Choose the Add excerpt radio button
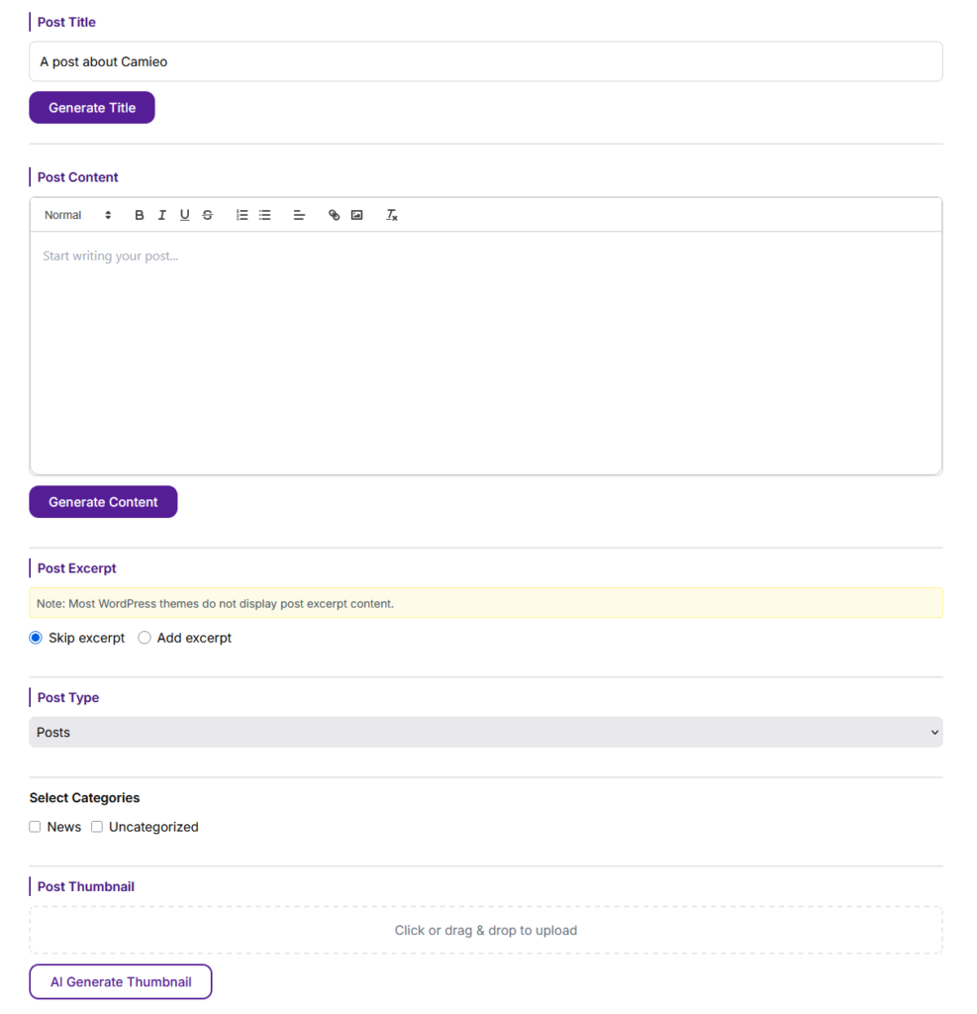The image size is (977, 1014). click(145, 638)
